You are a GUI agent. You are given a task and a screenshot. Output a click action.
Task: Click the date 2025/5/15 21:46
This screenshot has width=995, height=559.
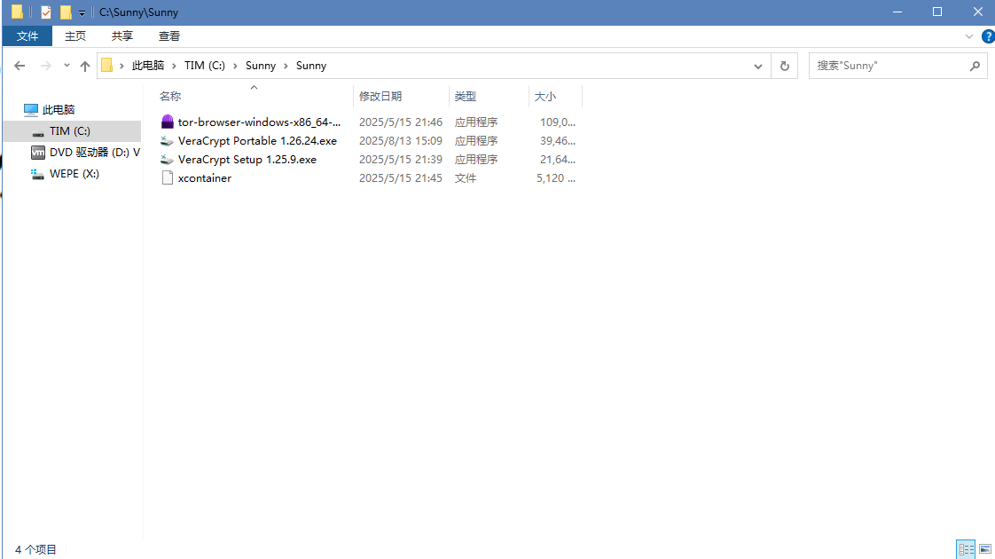tap(401, 122)
